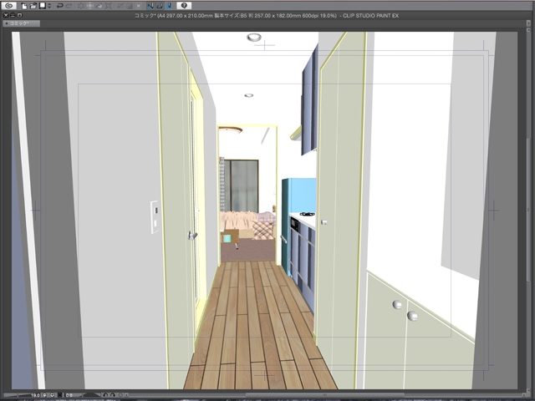
Task: Click the Deselect toolbar icon
Action: click(120, 6)
